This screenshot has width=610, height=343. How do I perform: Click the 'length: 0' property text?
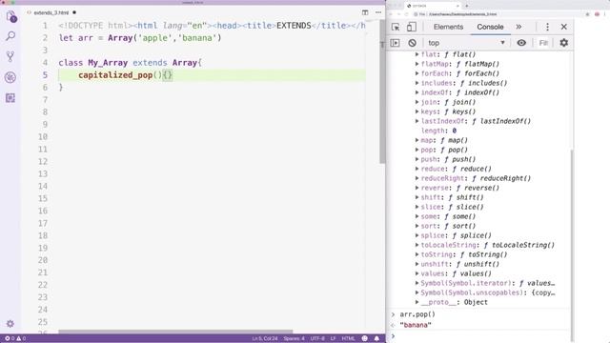point(438,131)
